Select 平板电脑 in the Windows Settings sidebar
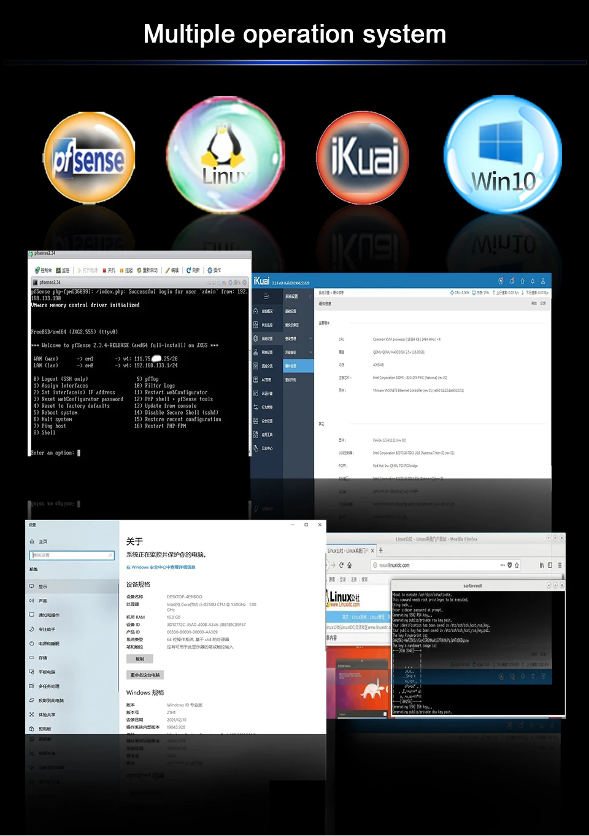The height and width of the screenshot is (836, 589). [x=72, y=672]
